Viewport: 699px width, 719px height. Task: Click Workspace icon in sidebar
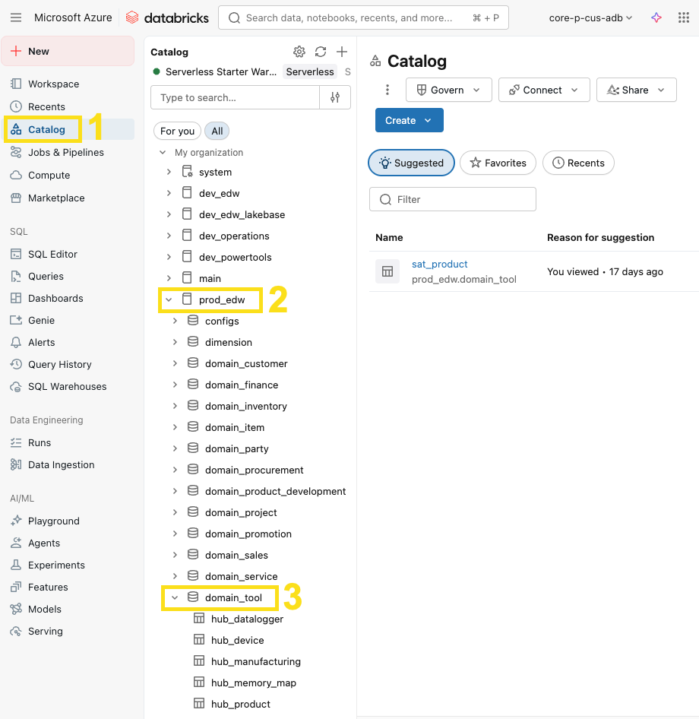click(16, 84)
